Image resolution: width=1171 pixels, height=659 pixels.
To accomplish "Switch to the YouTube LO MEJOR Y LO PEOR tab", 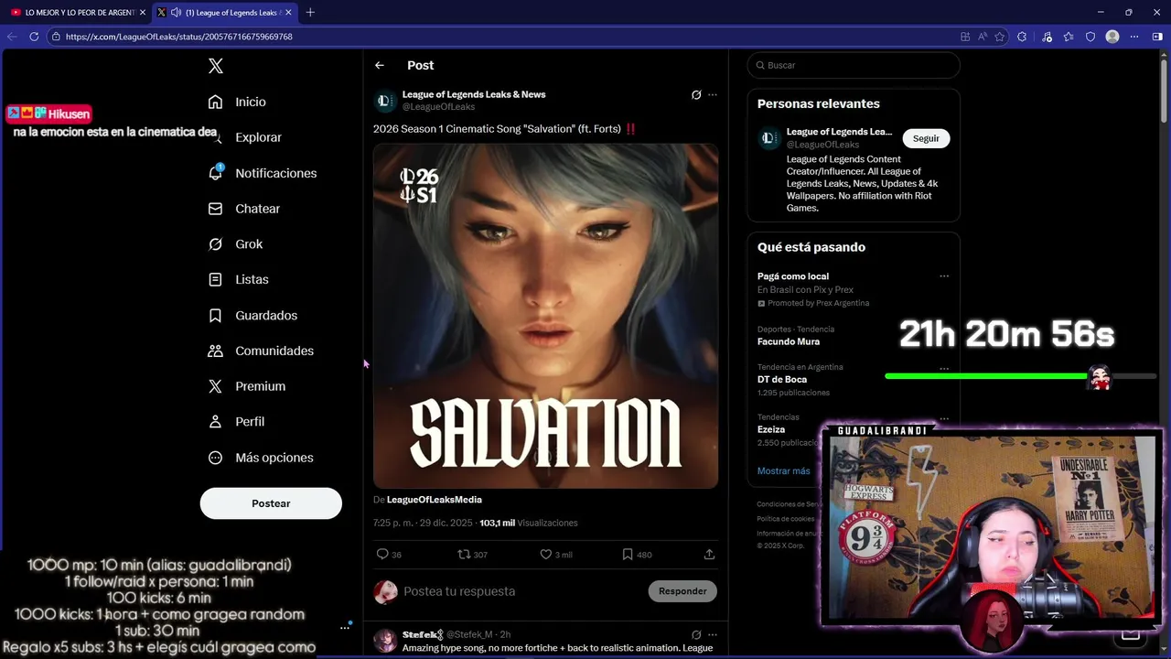I will [73, 13].
